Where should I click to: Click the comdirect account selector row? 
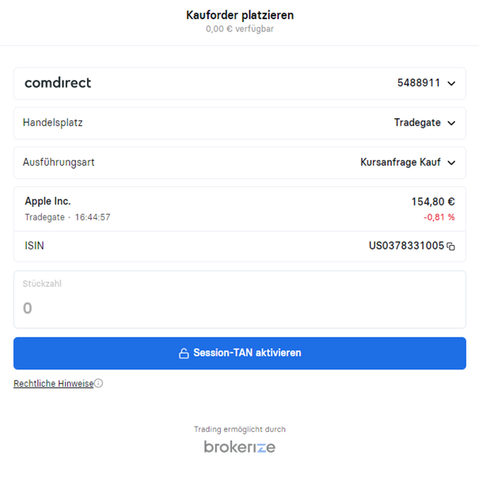pyautogui.click(x=240, y=83)
